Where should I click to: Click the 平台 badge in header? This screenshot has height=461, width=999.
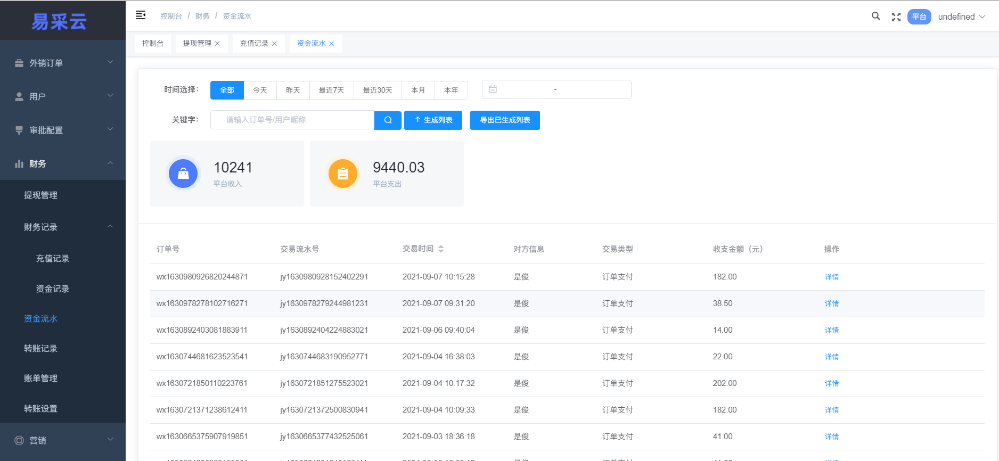click(919, 17)
